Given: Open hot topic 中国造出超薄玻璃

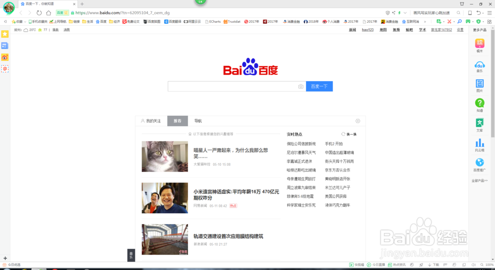Looking at the screenshot, I should click(x=340, y=152).
